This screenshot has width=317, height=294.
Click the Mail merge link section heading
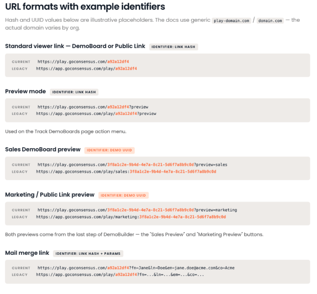click(27, 253)
